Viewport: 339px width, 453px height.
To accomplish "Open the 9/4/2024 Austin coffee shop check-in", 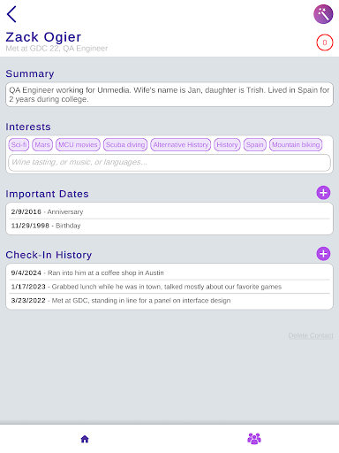I will coord(169,273).
